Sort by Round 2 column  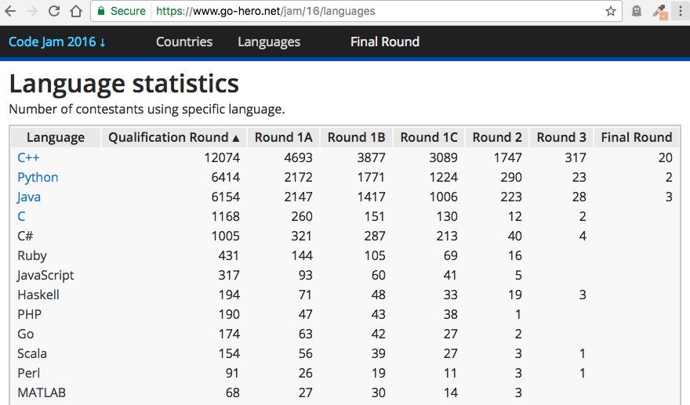point(497,137)
